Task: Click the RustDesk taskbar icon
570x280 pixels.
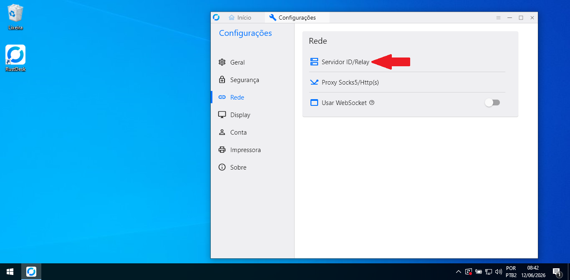Action: coord(31,272)
